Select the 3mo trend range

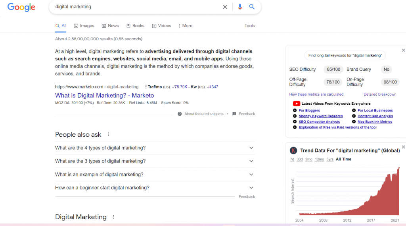pyautogui.click(x=308, y=160)
